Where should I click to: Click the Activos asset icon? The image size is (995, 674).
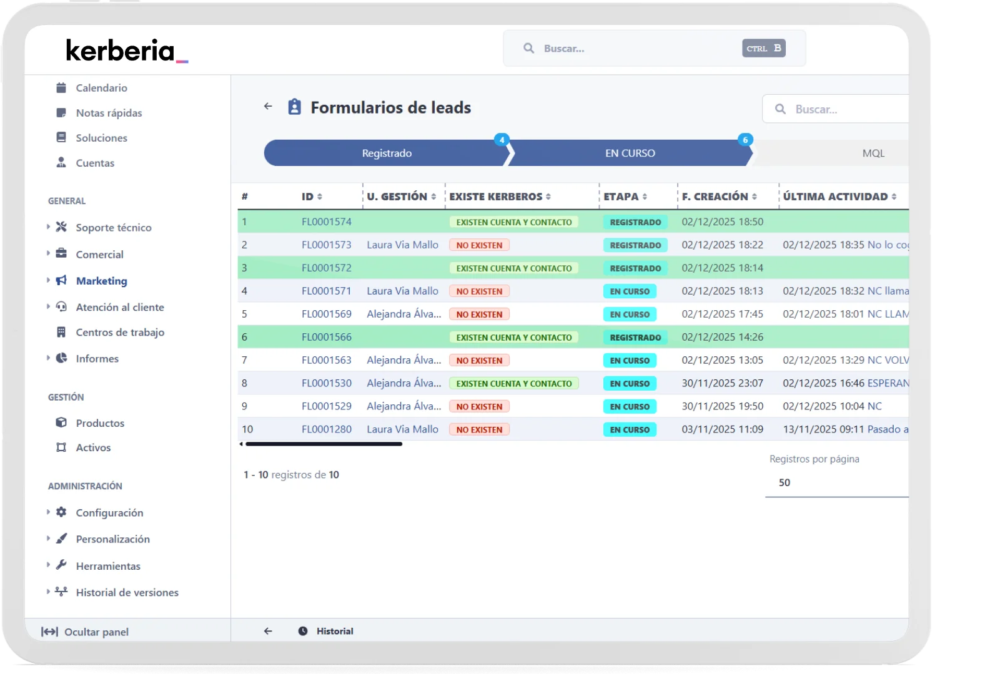click(61, 447)
